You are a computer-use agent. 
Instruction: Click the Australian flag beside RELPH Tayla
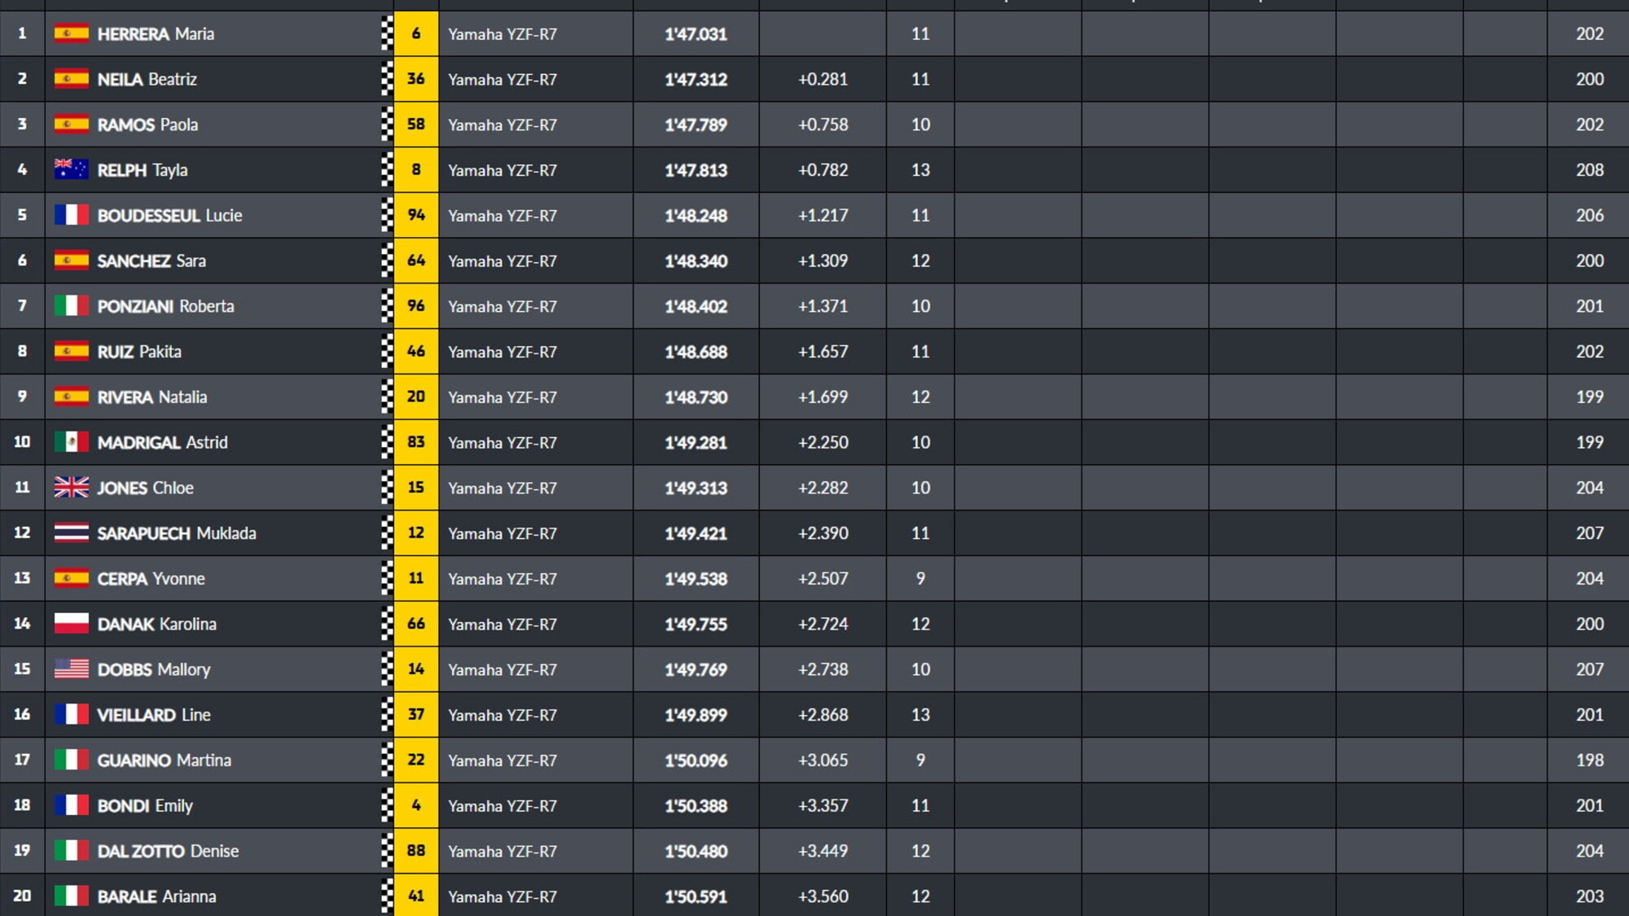point(72,169)
